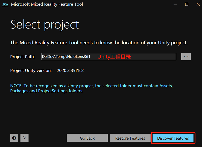This screenshot has height=147, width=202.
Task: Browse for project folder with ellipsis button
Action: click(186, 57)
